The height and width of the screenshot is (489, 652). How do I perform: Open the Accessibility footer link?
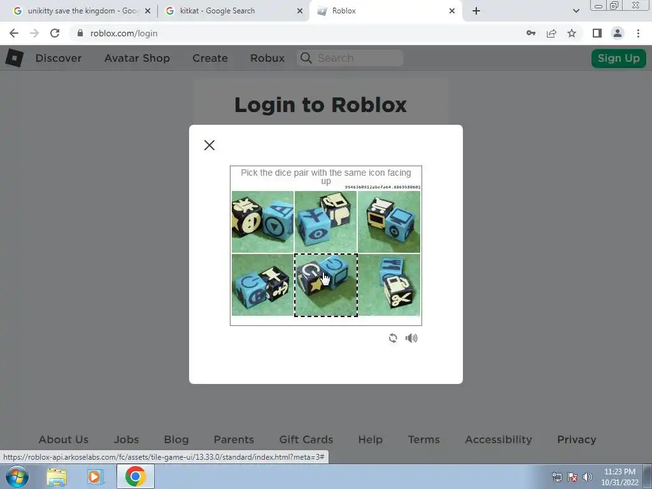[x=498, y=439]
